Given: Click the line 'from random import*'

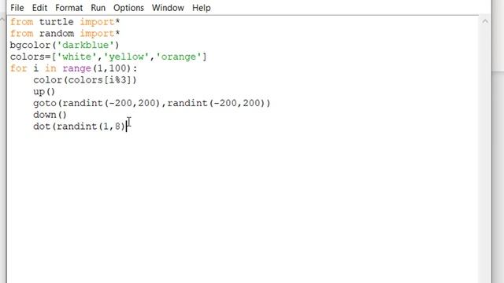Looking at the screenshot, I should [65, 34].
